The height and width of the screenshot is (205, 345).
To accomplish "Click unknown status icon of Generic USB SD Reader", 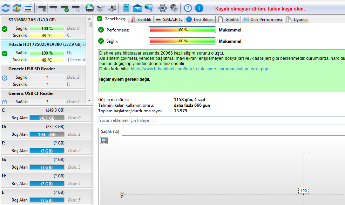I will click(x=5, y=78).
